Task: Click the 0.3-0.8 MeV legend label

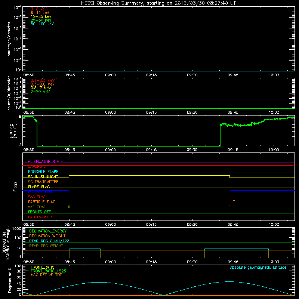Action: [43, 84]
